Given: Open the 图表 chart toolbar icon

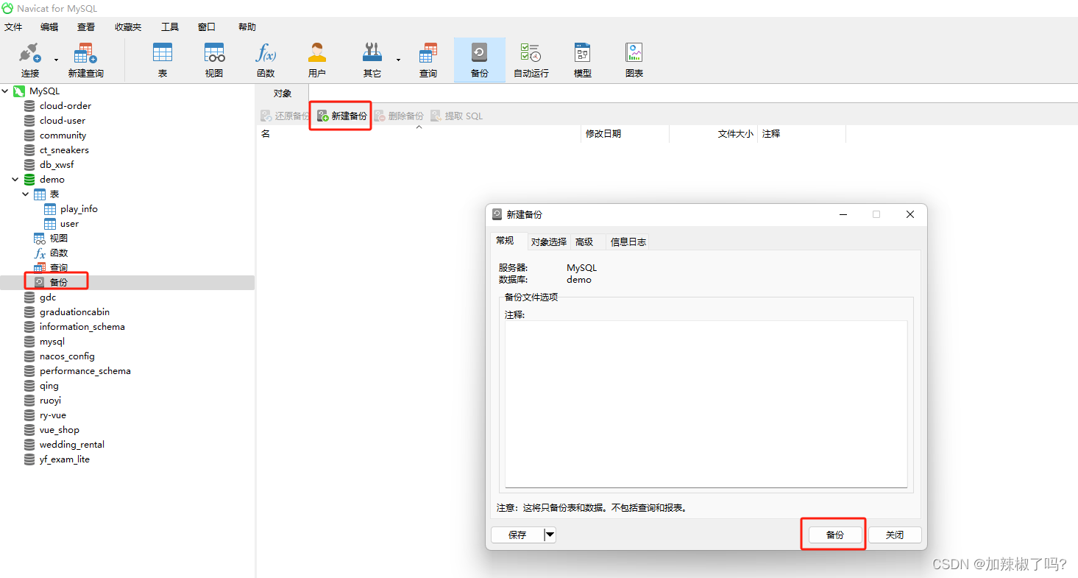Looking at the screenshot, I should [634, 60].
